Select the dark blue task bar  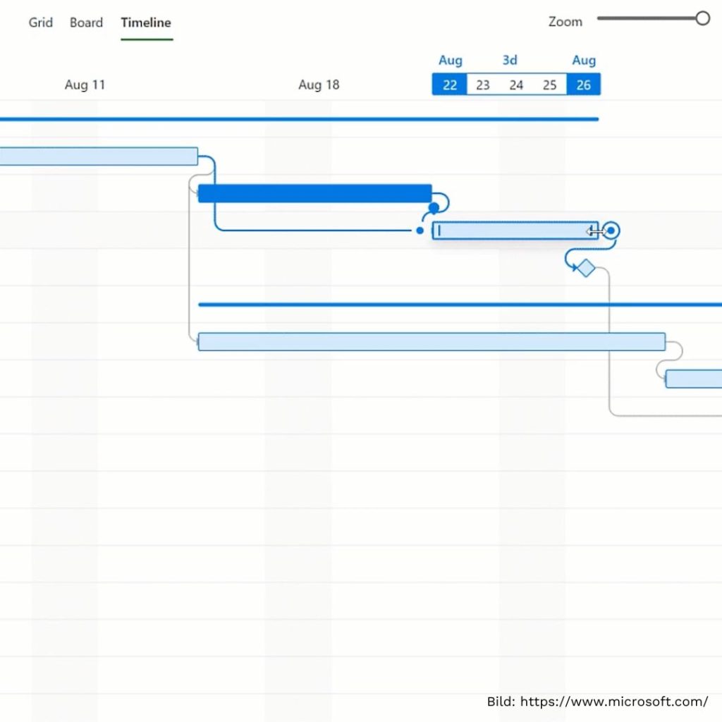tap(314, 191)
